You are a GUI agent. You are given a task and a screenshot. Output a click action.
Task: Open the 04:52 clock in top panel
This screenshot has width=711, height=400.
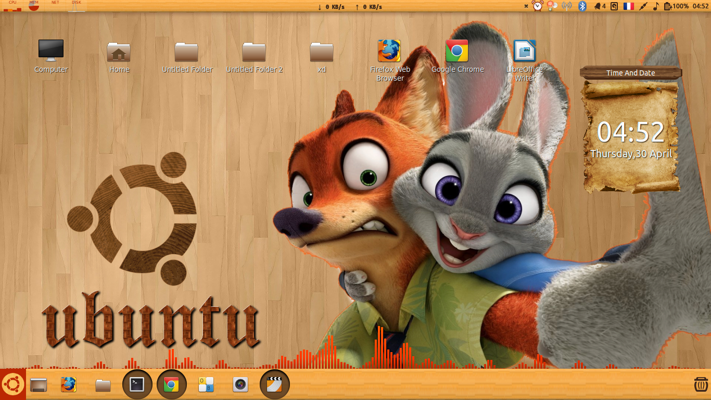[x=701, y=6]
